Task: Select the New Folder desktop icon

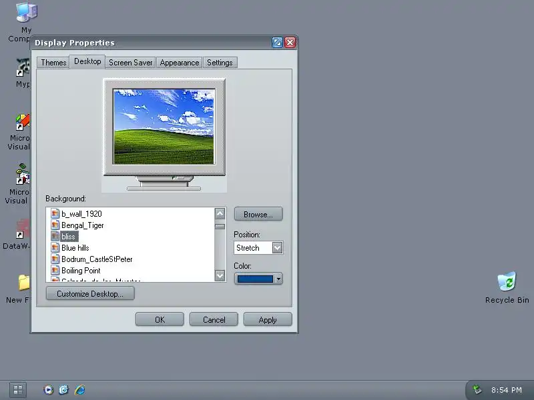Action: click(23, 282)
